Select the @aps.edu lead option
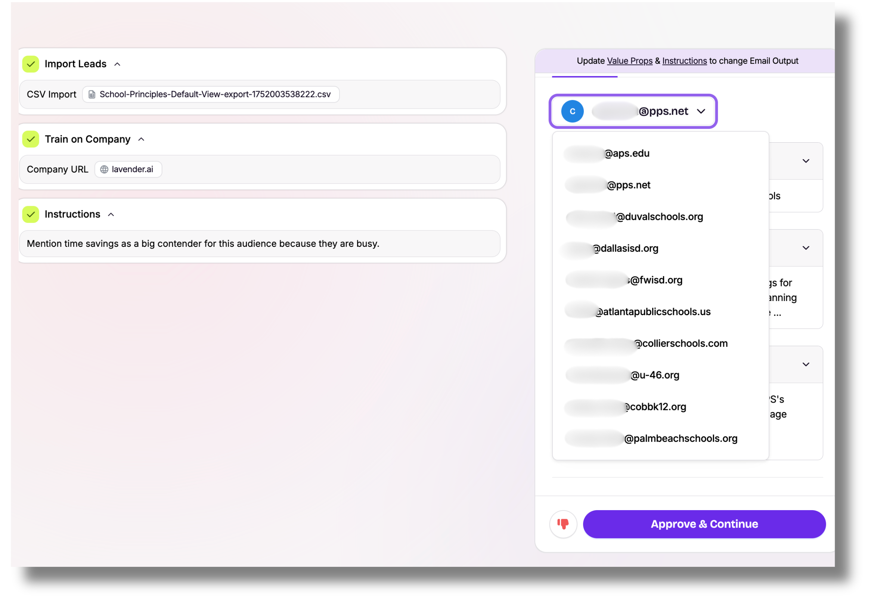Viewport: 874px width, 599px height. (626, 153)
